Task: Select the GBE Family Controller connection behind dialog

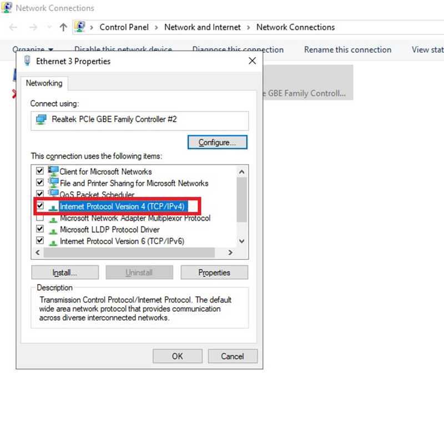Action: (308, 82)
